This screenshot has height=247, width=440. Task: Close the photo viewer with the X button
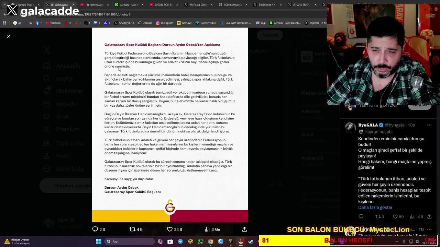point(9,36)
